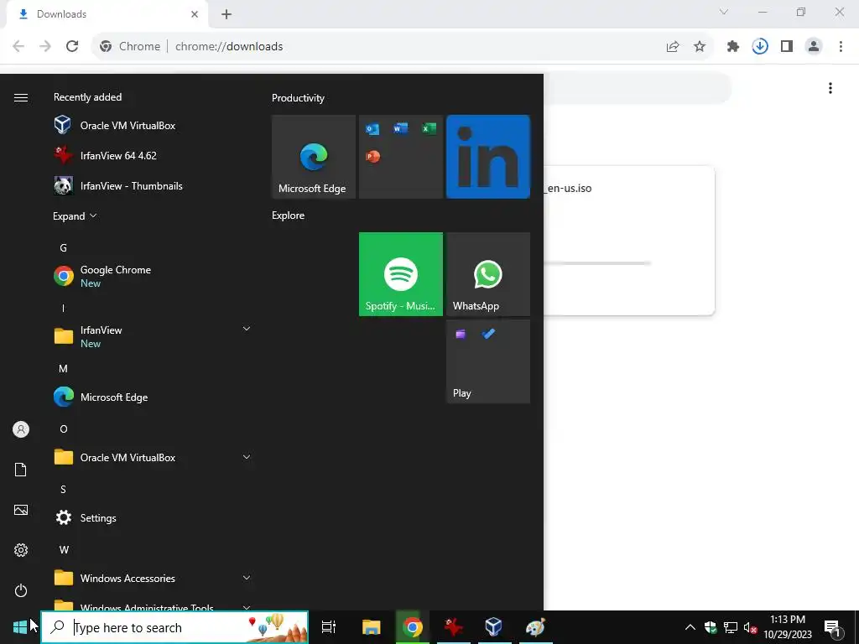Switch to VirtualBox on the taskbar

pos(494,627)
